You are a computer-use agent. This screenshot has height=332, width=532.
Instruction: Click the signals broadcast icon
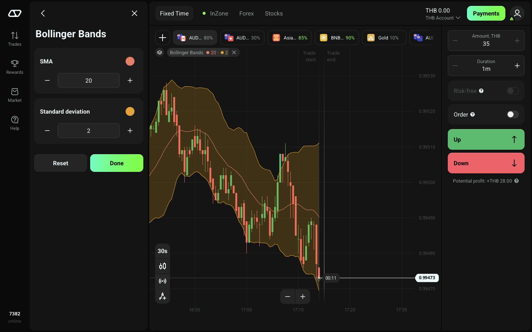163,281
